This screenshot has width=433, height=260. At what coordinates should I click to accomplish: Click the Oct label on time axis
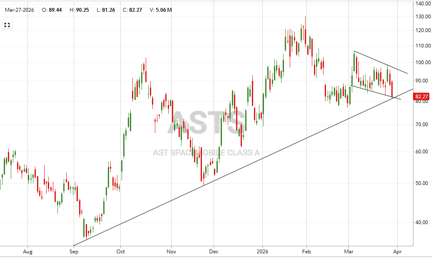tap(120, 252)
